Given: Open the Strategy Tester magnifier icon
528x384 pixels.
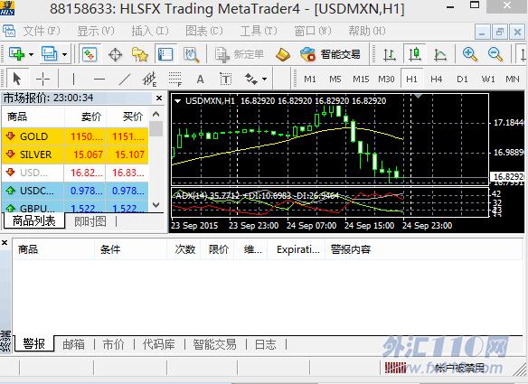Looking at the screenshot, I should pyautogui.click(x=192, y=54).
